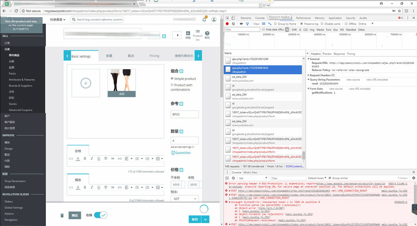Open the GST tax rule dropdown
The height and width of the screenshot is (226, 417).
click(185, 198)
